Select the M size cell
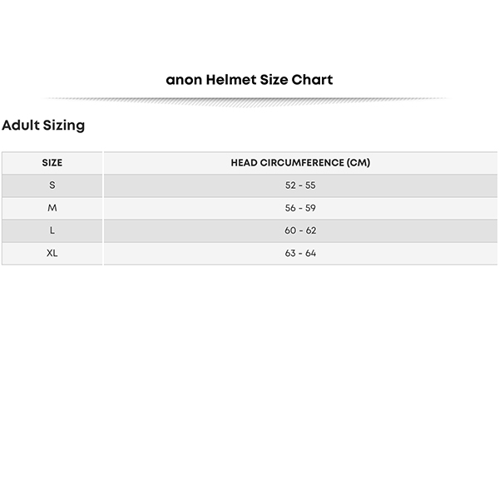This screenshot has width=499, height=499. [52, 208]
